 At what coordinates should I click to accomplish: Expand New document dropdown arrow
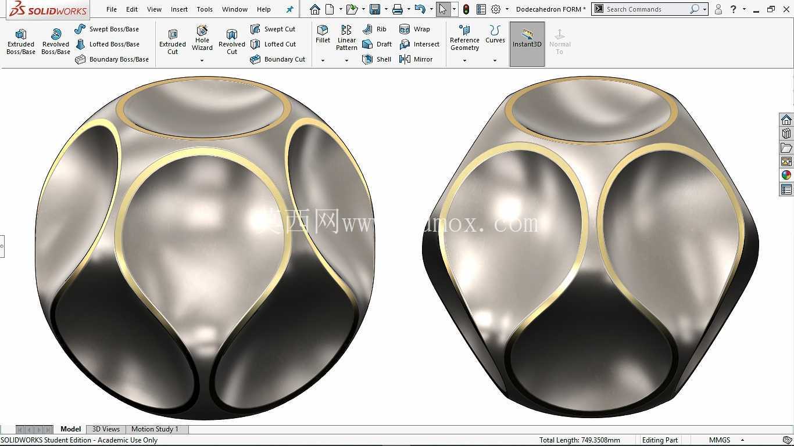coord(339,9)
